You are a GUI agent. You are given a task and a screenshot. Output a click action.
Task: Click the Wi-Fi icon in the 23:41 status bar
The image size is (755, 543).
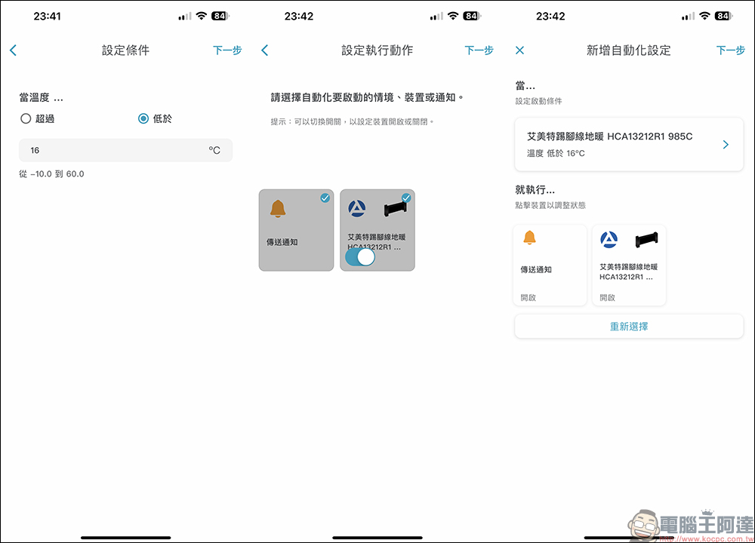[x=202, y=16]
